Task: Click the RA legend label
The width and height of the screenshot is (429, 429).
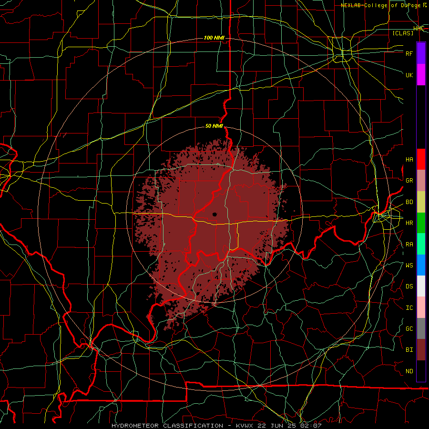Action: (409, 245)
